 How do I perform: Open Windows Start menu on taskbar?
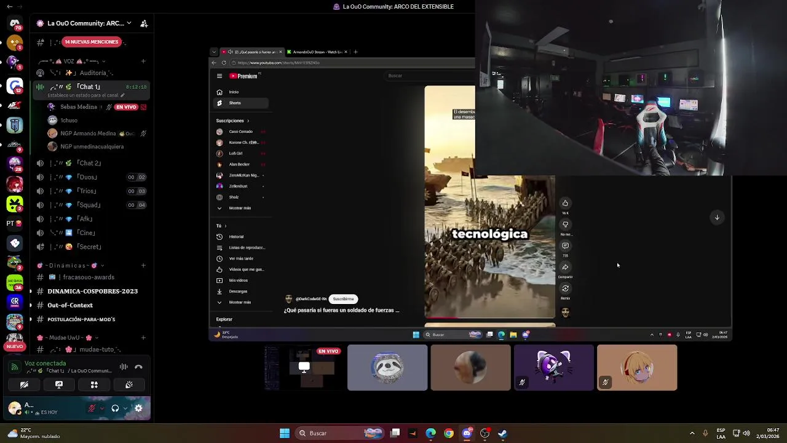click(285, 433)
